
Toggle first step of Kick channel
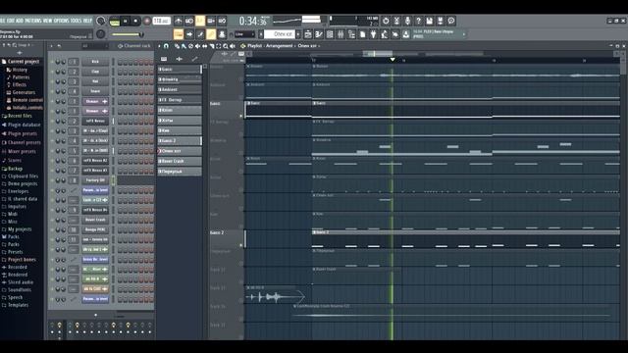[120, 62]
